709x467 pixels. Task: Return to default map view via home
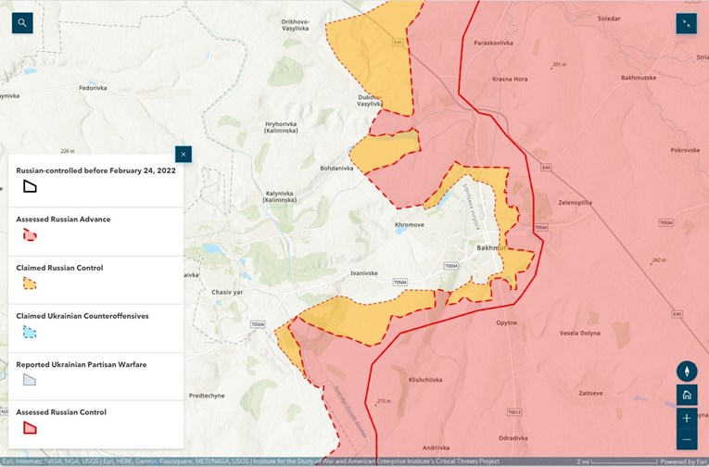[687, 396]
